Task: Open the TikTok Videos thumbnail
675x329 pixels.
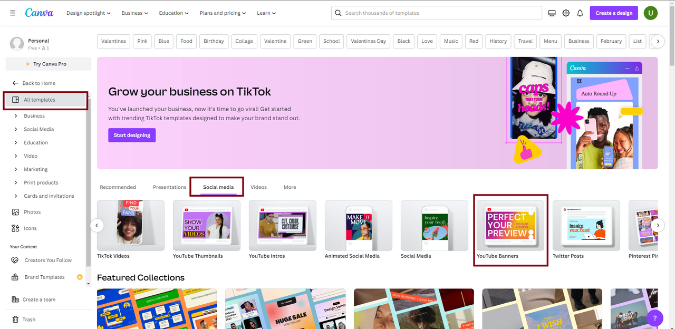Action: point(131,225)
